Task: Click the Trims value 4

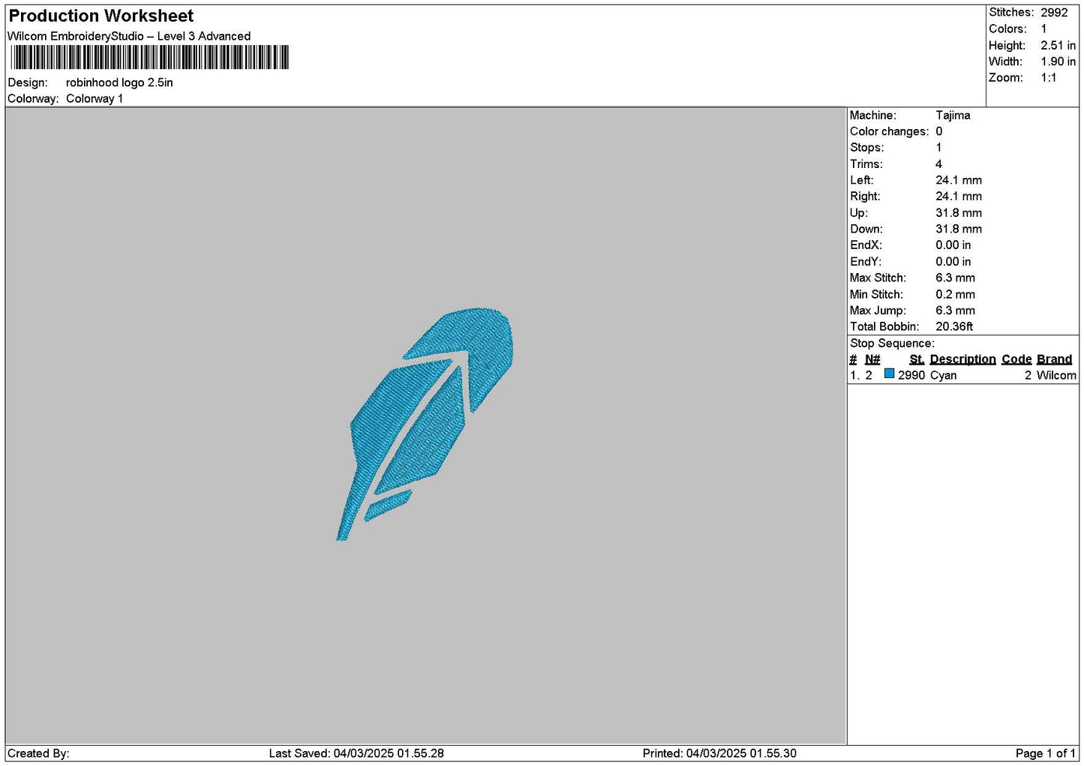Action: [938, 164]
